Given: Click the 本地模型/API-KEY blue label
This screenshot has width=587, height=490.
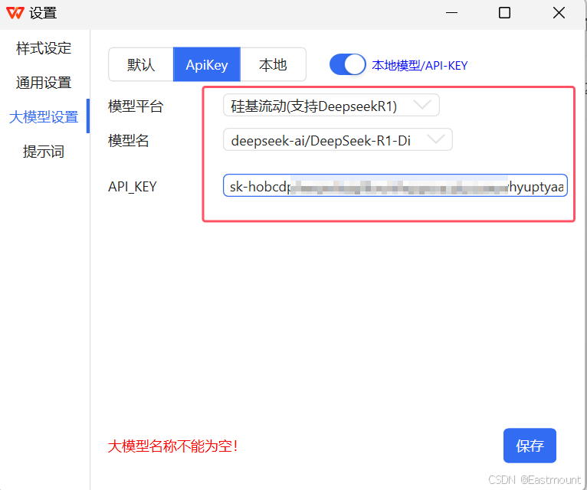Looking at the screenshot, I should coord(420,65).
